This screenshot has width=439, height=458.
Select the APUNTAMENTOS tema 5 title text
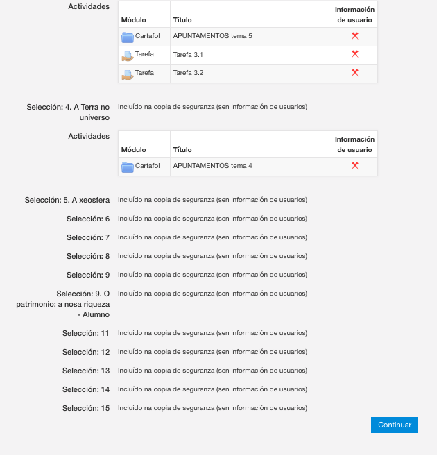point(212,35)
